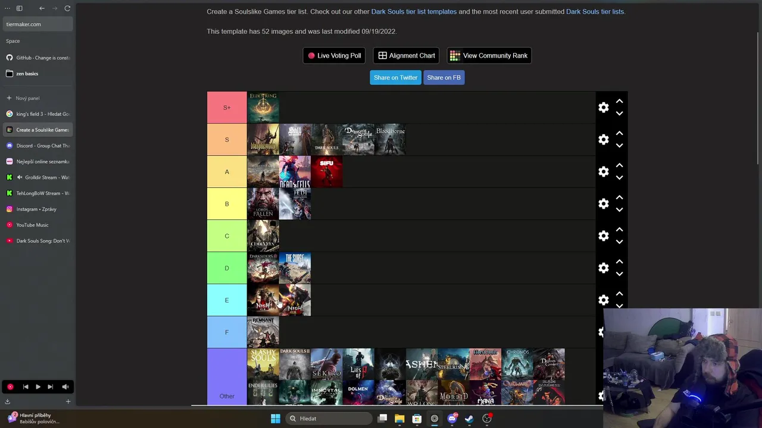Switch to Dark Souls Song tab

(38, 241)
